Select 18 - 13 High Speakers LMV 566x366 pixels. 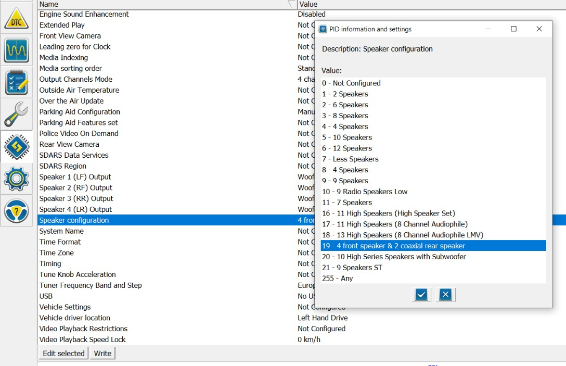[433, 235]
